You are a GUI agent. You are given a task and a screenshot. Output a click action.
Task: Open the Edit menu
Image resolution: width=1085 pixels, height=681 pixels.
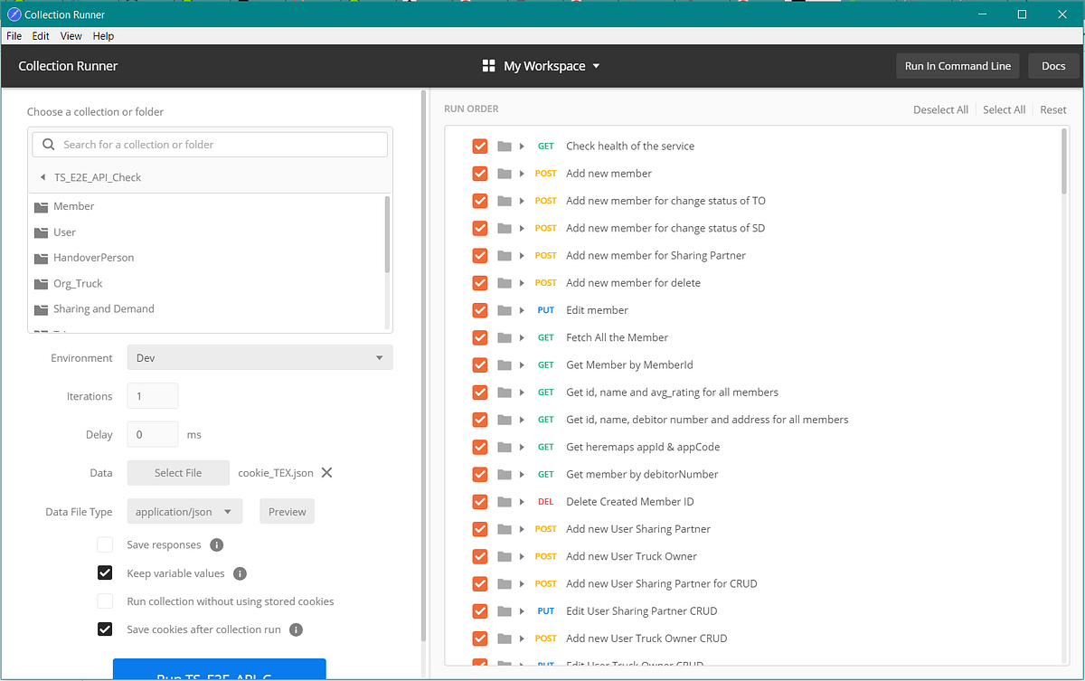coord(40,35)
